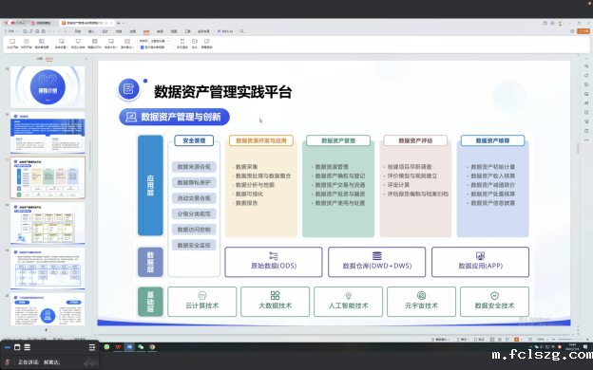Switch to the 插入 (Insert) ribbon tab

pos(91,31)
